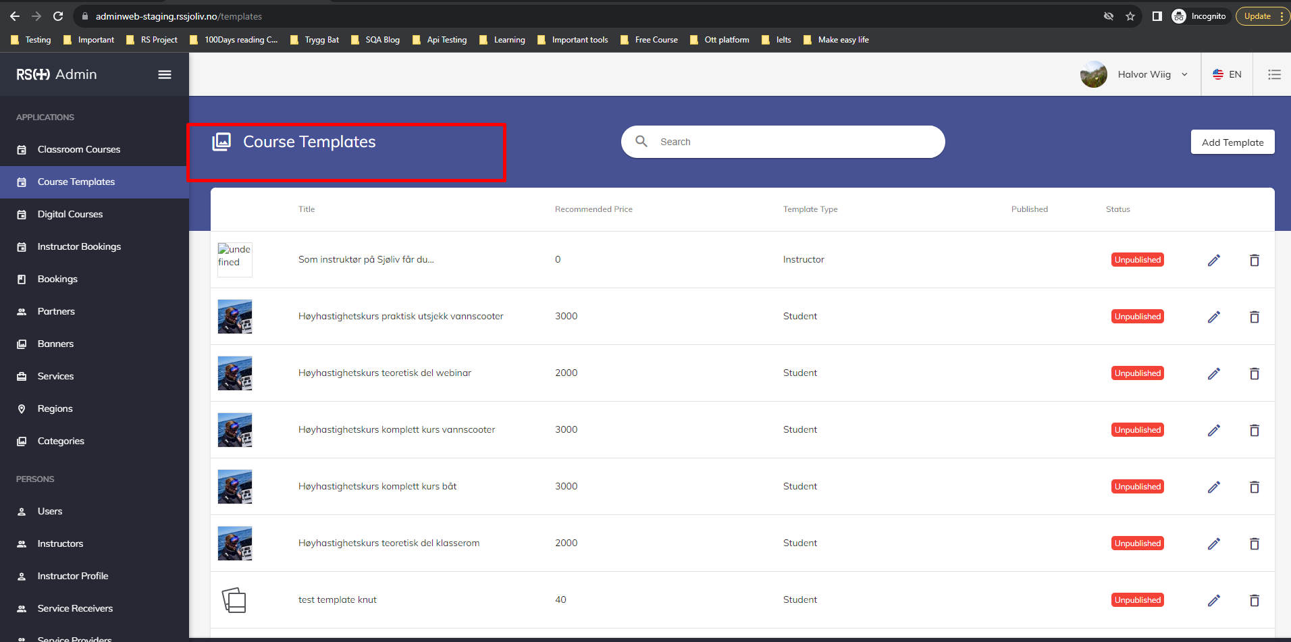Open the vannscooter praktisk utsjekk template title
The image size is (1291, 642).
point(400,316)
